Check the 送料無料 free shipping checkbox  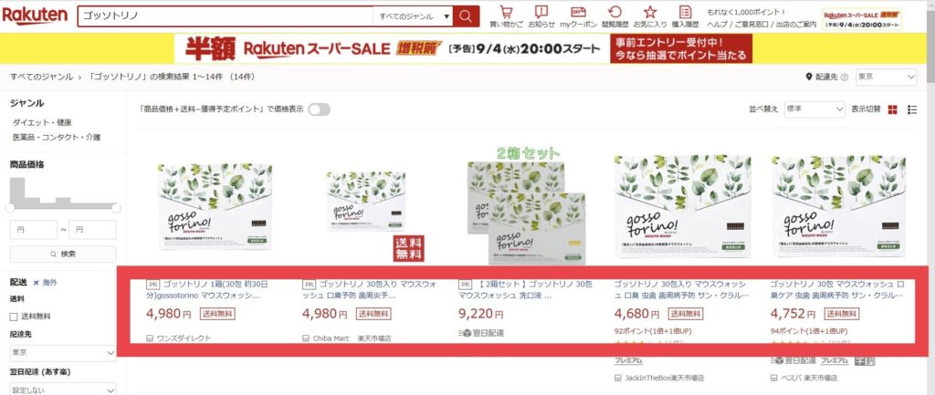pos(14,317)
